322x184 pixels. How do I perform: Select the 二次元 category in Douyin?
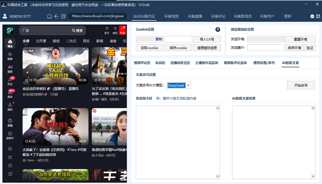(x=71, y=41)
